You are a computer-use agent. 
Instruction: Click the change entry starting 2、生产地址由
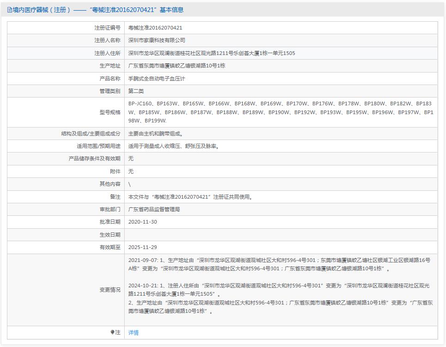point(280,307)
